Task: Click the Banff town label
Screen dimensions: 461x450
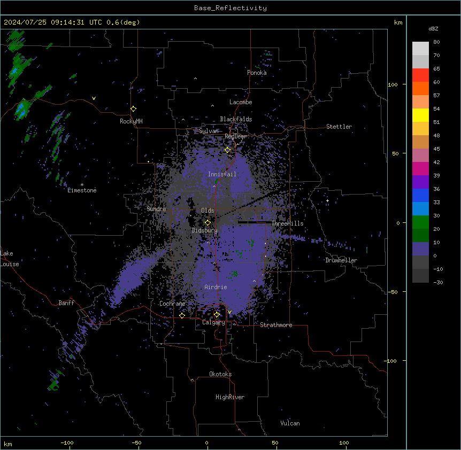Action: click(x=66, y=303)
